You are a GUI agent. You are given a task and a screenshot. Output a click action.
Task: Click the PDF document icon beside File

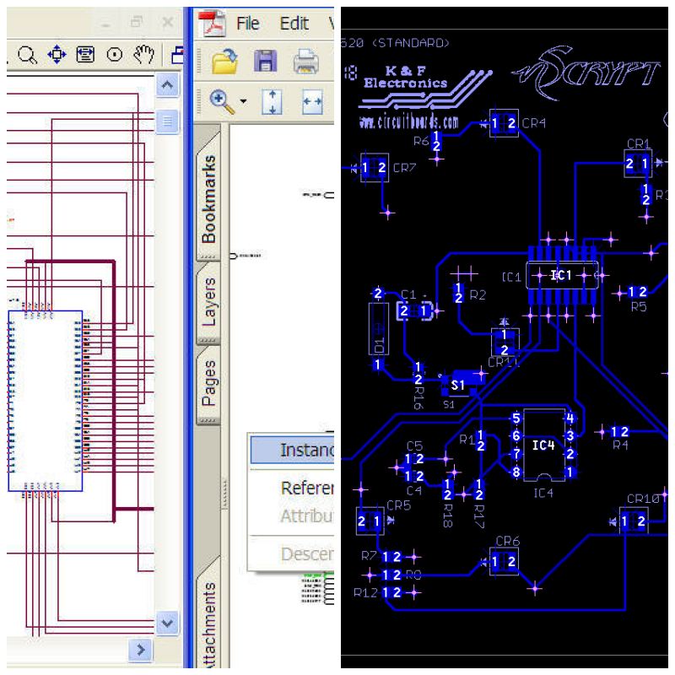pos(213,24)
